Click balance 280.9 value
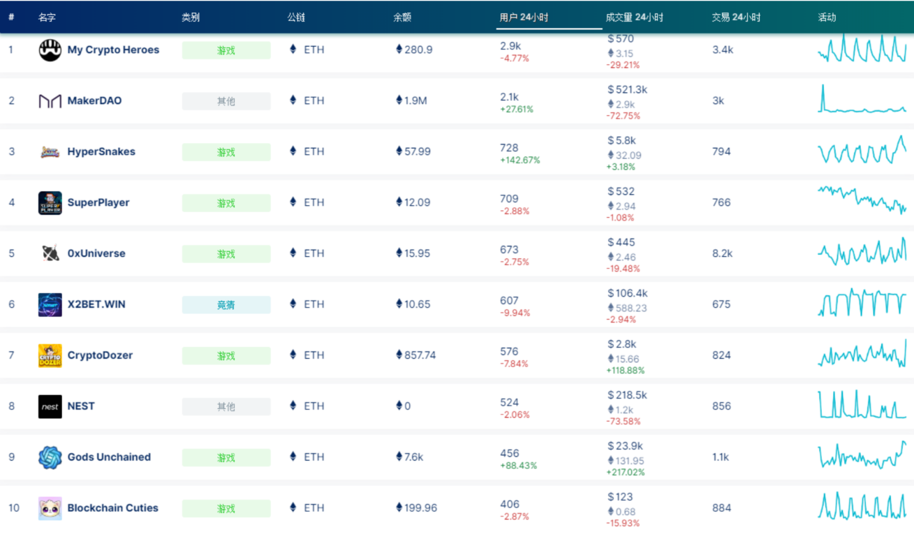This screenshot has width=914, height=536. [x=415, y=50]
